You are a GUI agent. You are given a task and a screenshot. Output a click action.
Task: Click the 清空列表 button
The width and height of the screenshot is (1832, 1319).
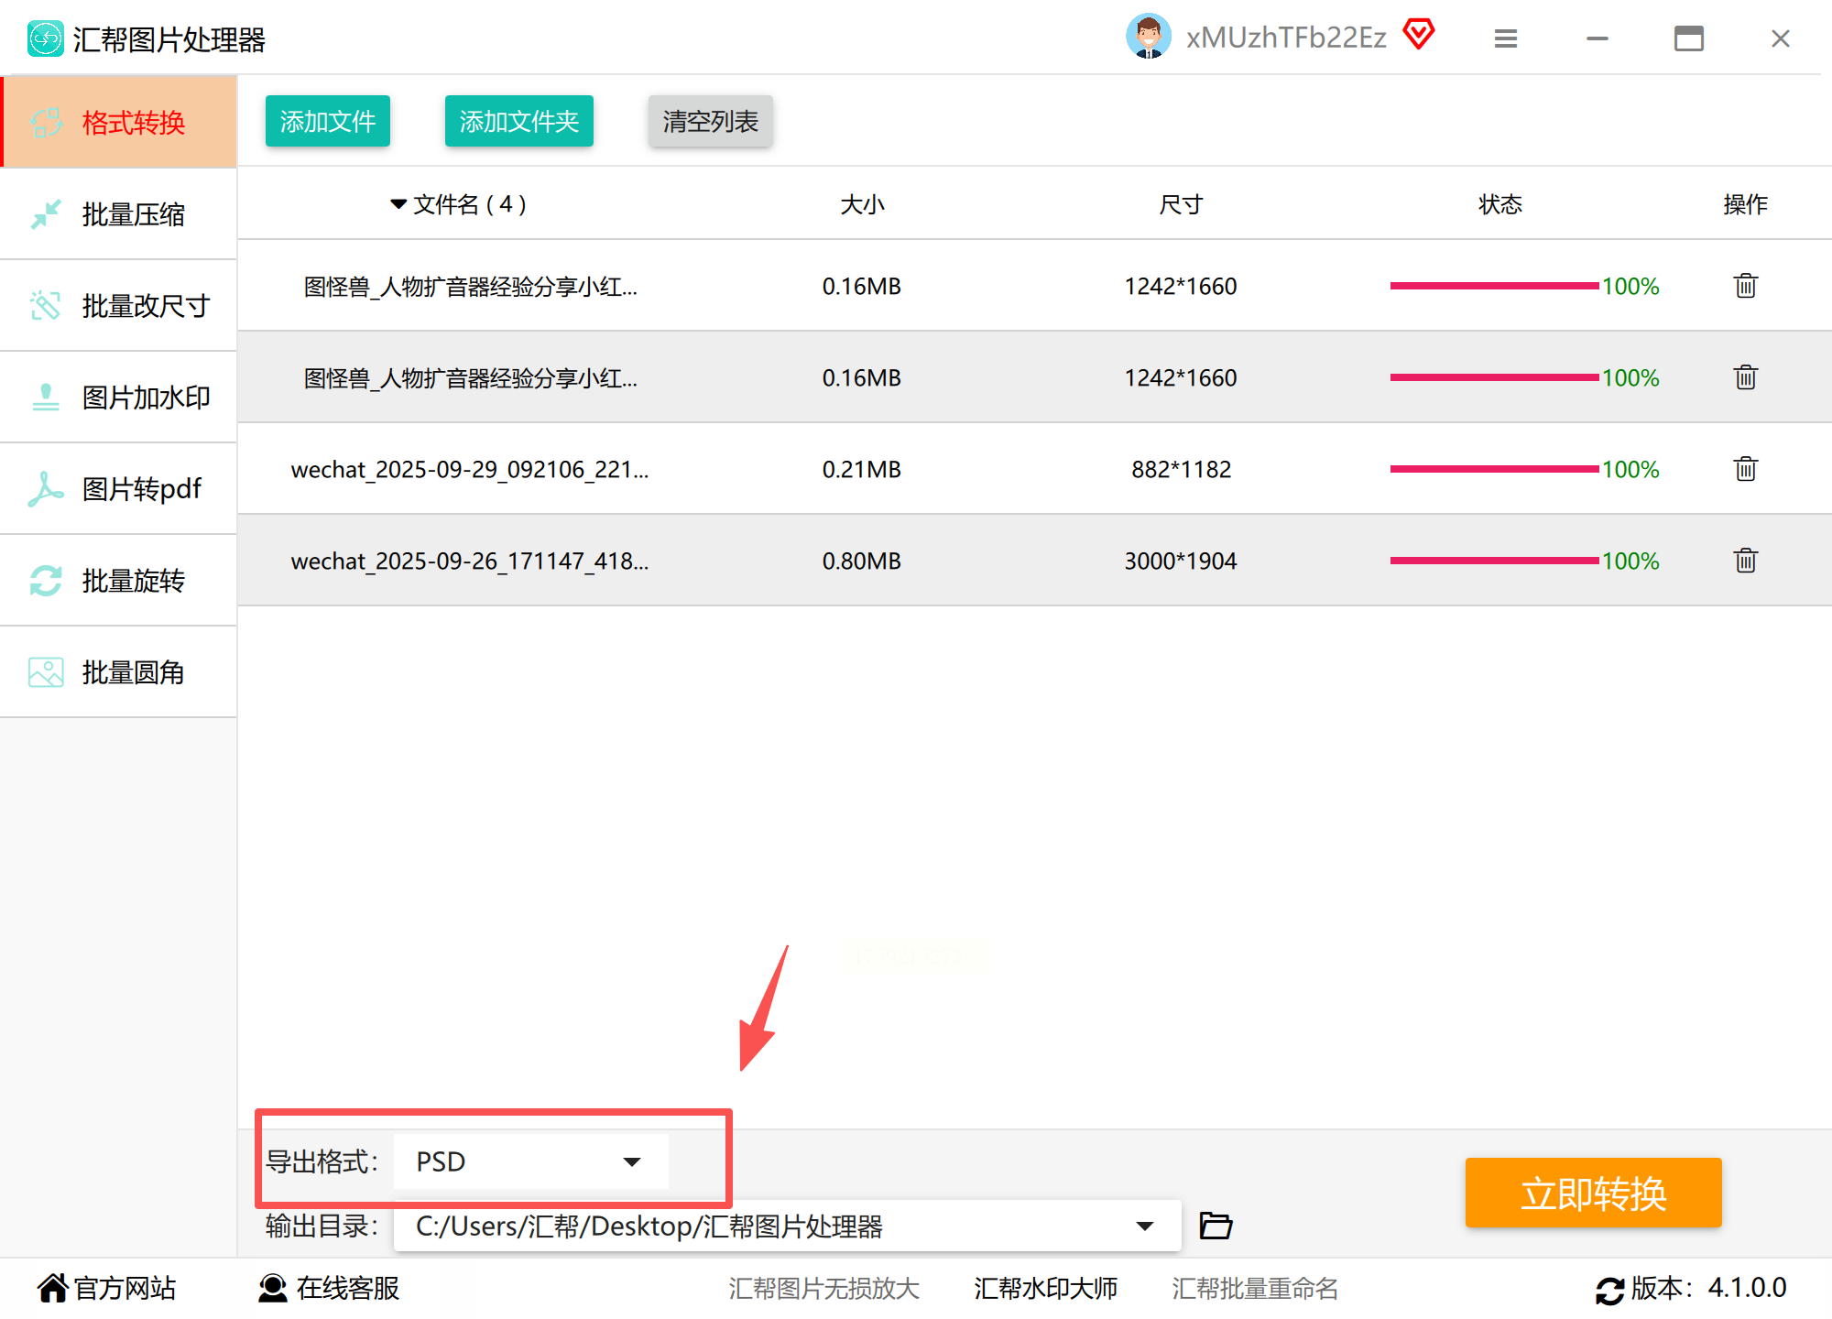point(710,121)
